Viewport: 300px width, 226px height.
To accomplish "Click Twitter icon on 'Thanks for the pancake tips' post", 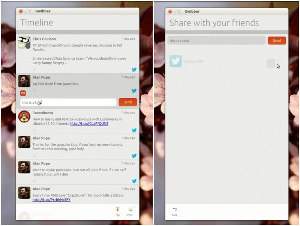I will [x=134, y=156].
